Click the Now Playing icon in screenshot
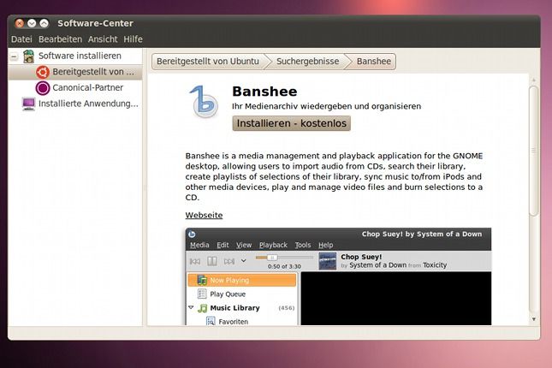This screenshot has width=552, height=368. click(x=201, y=280)
